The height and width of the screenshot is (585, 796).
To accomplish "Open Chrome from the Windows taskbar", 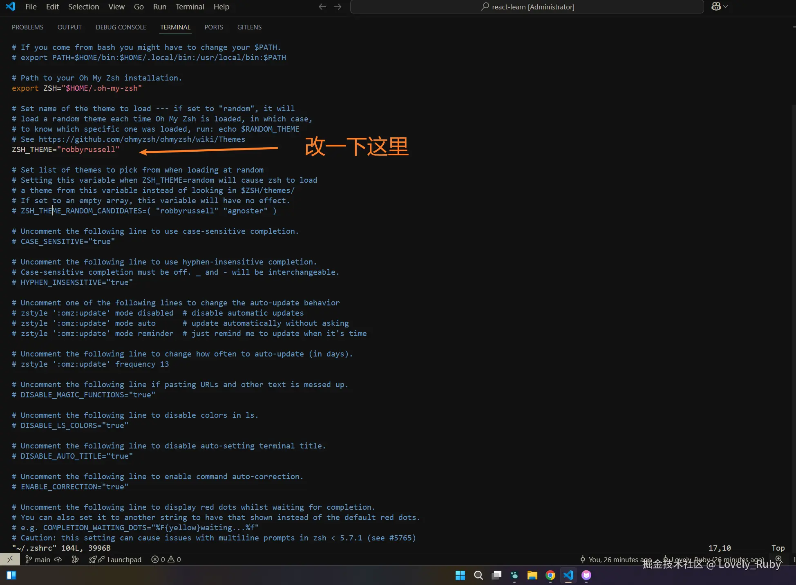I will [550, 575].
